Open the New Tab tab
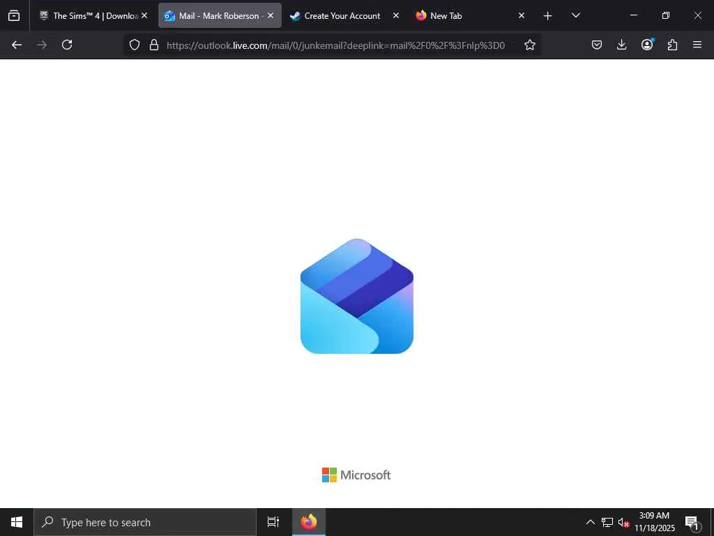 click(471, 15)
